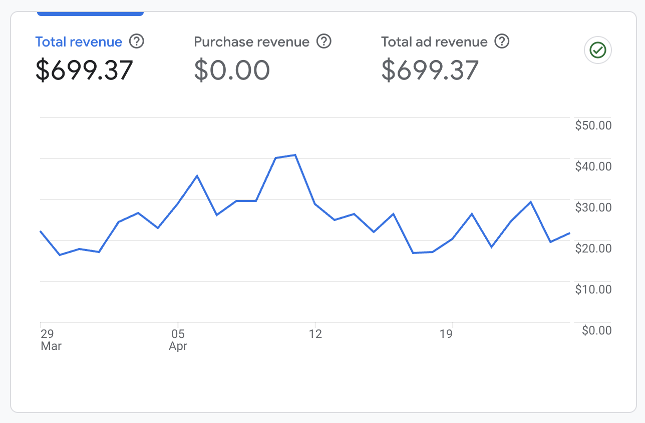
Task: Enable the Total ad revenue metric
Action: tap(434, 42)
